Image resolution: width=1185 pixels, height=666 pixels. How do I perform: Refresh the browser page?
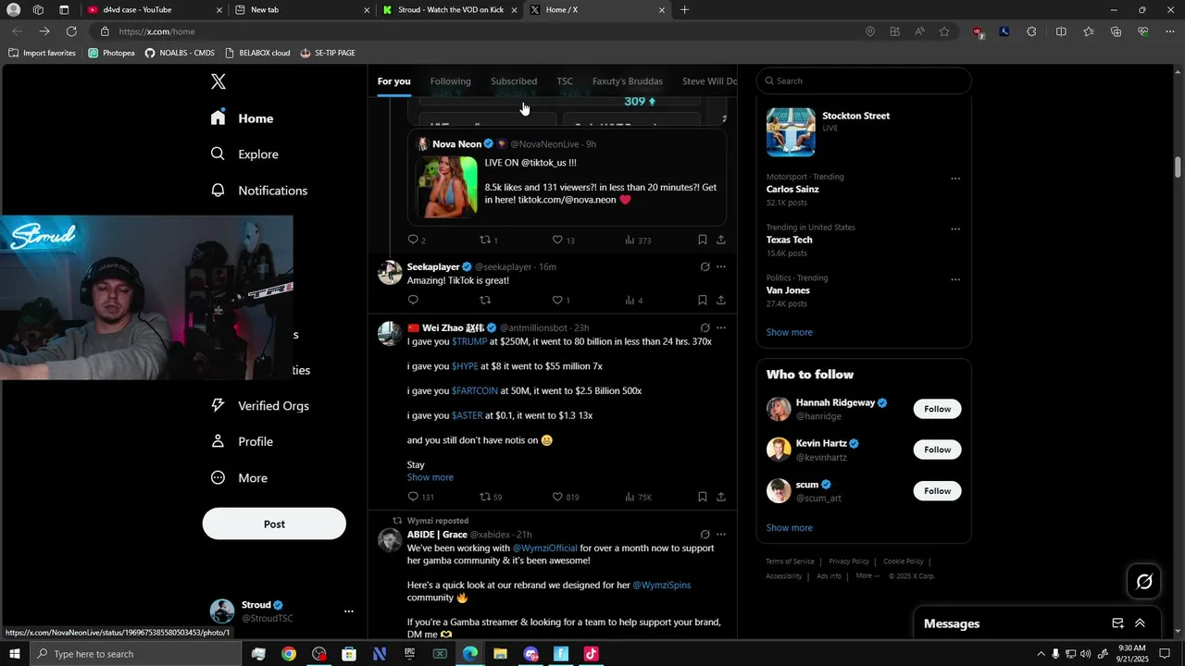point(71,31)
